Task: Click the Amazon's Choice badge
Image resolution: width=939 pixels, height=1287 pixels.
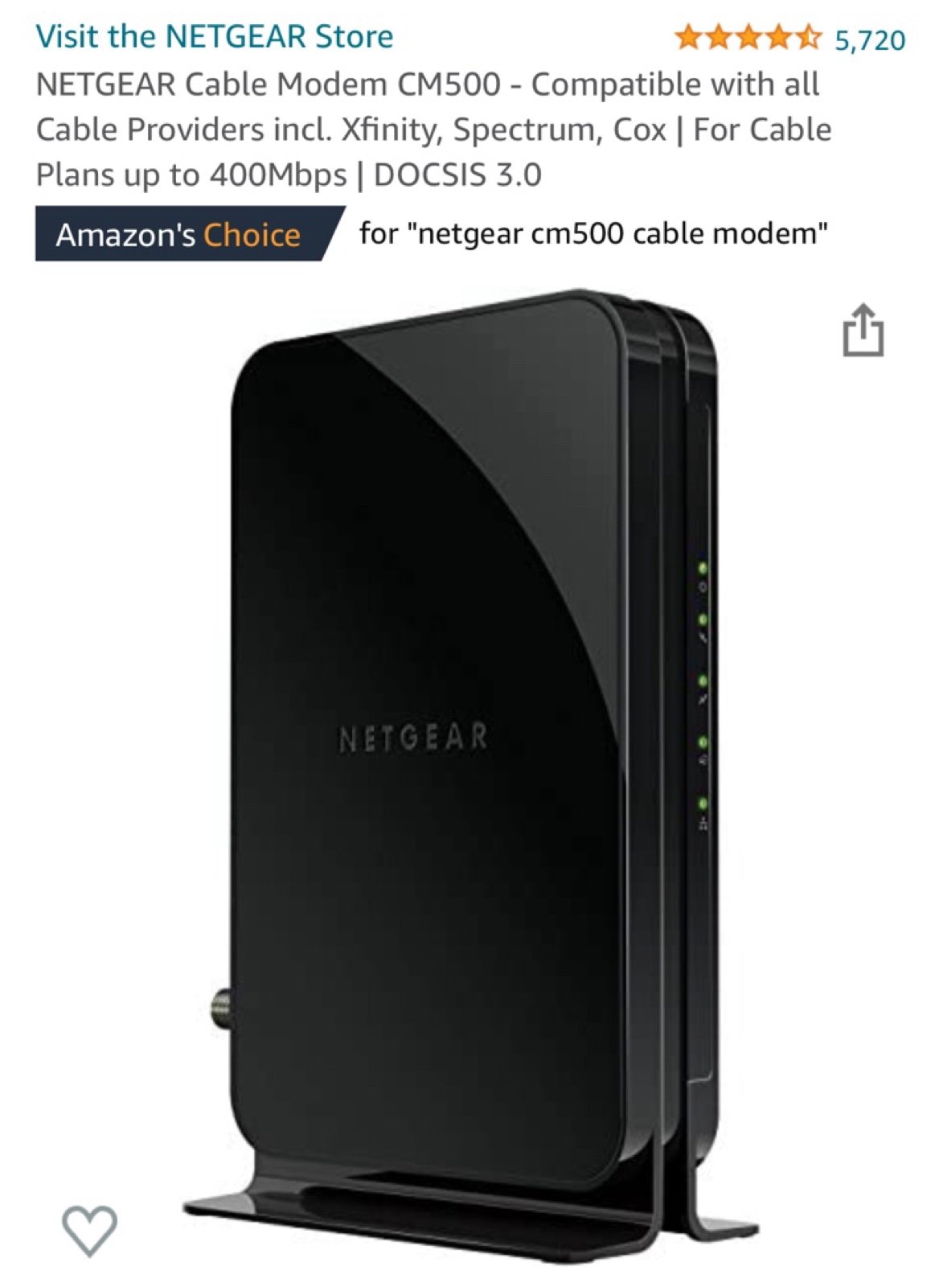Action: pos(188,234)
